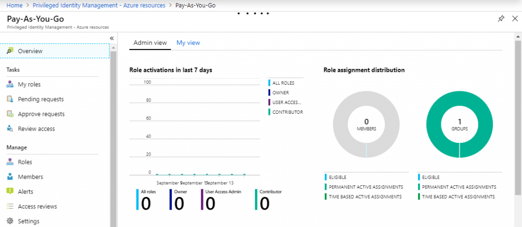Click the Settings gear icon in sidebar
This screenshot has height=227, width=522.
[10, 221]
